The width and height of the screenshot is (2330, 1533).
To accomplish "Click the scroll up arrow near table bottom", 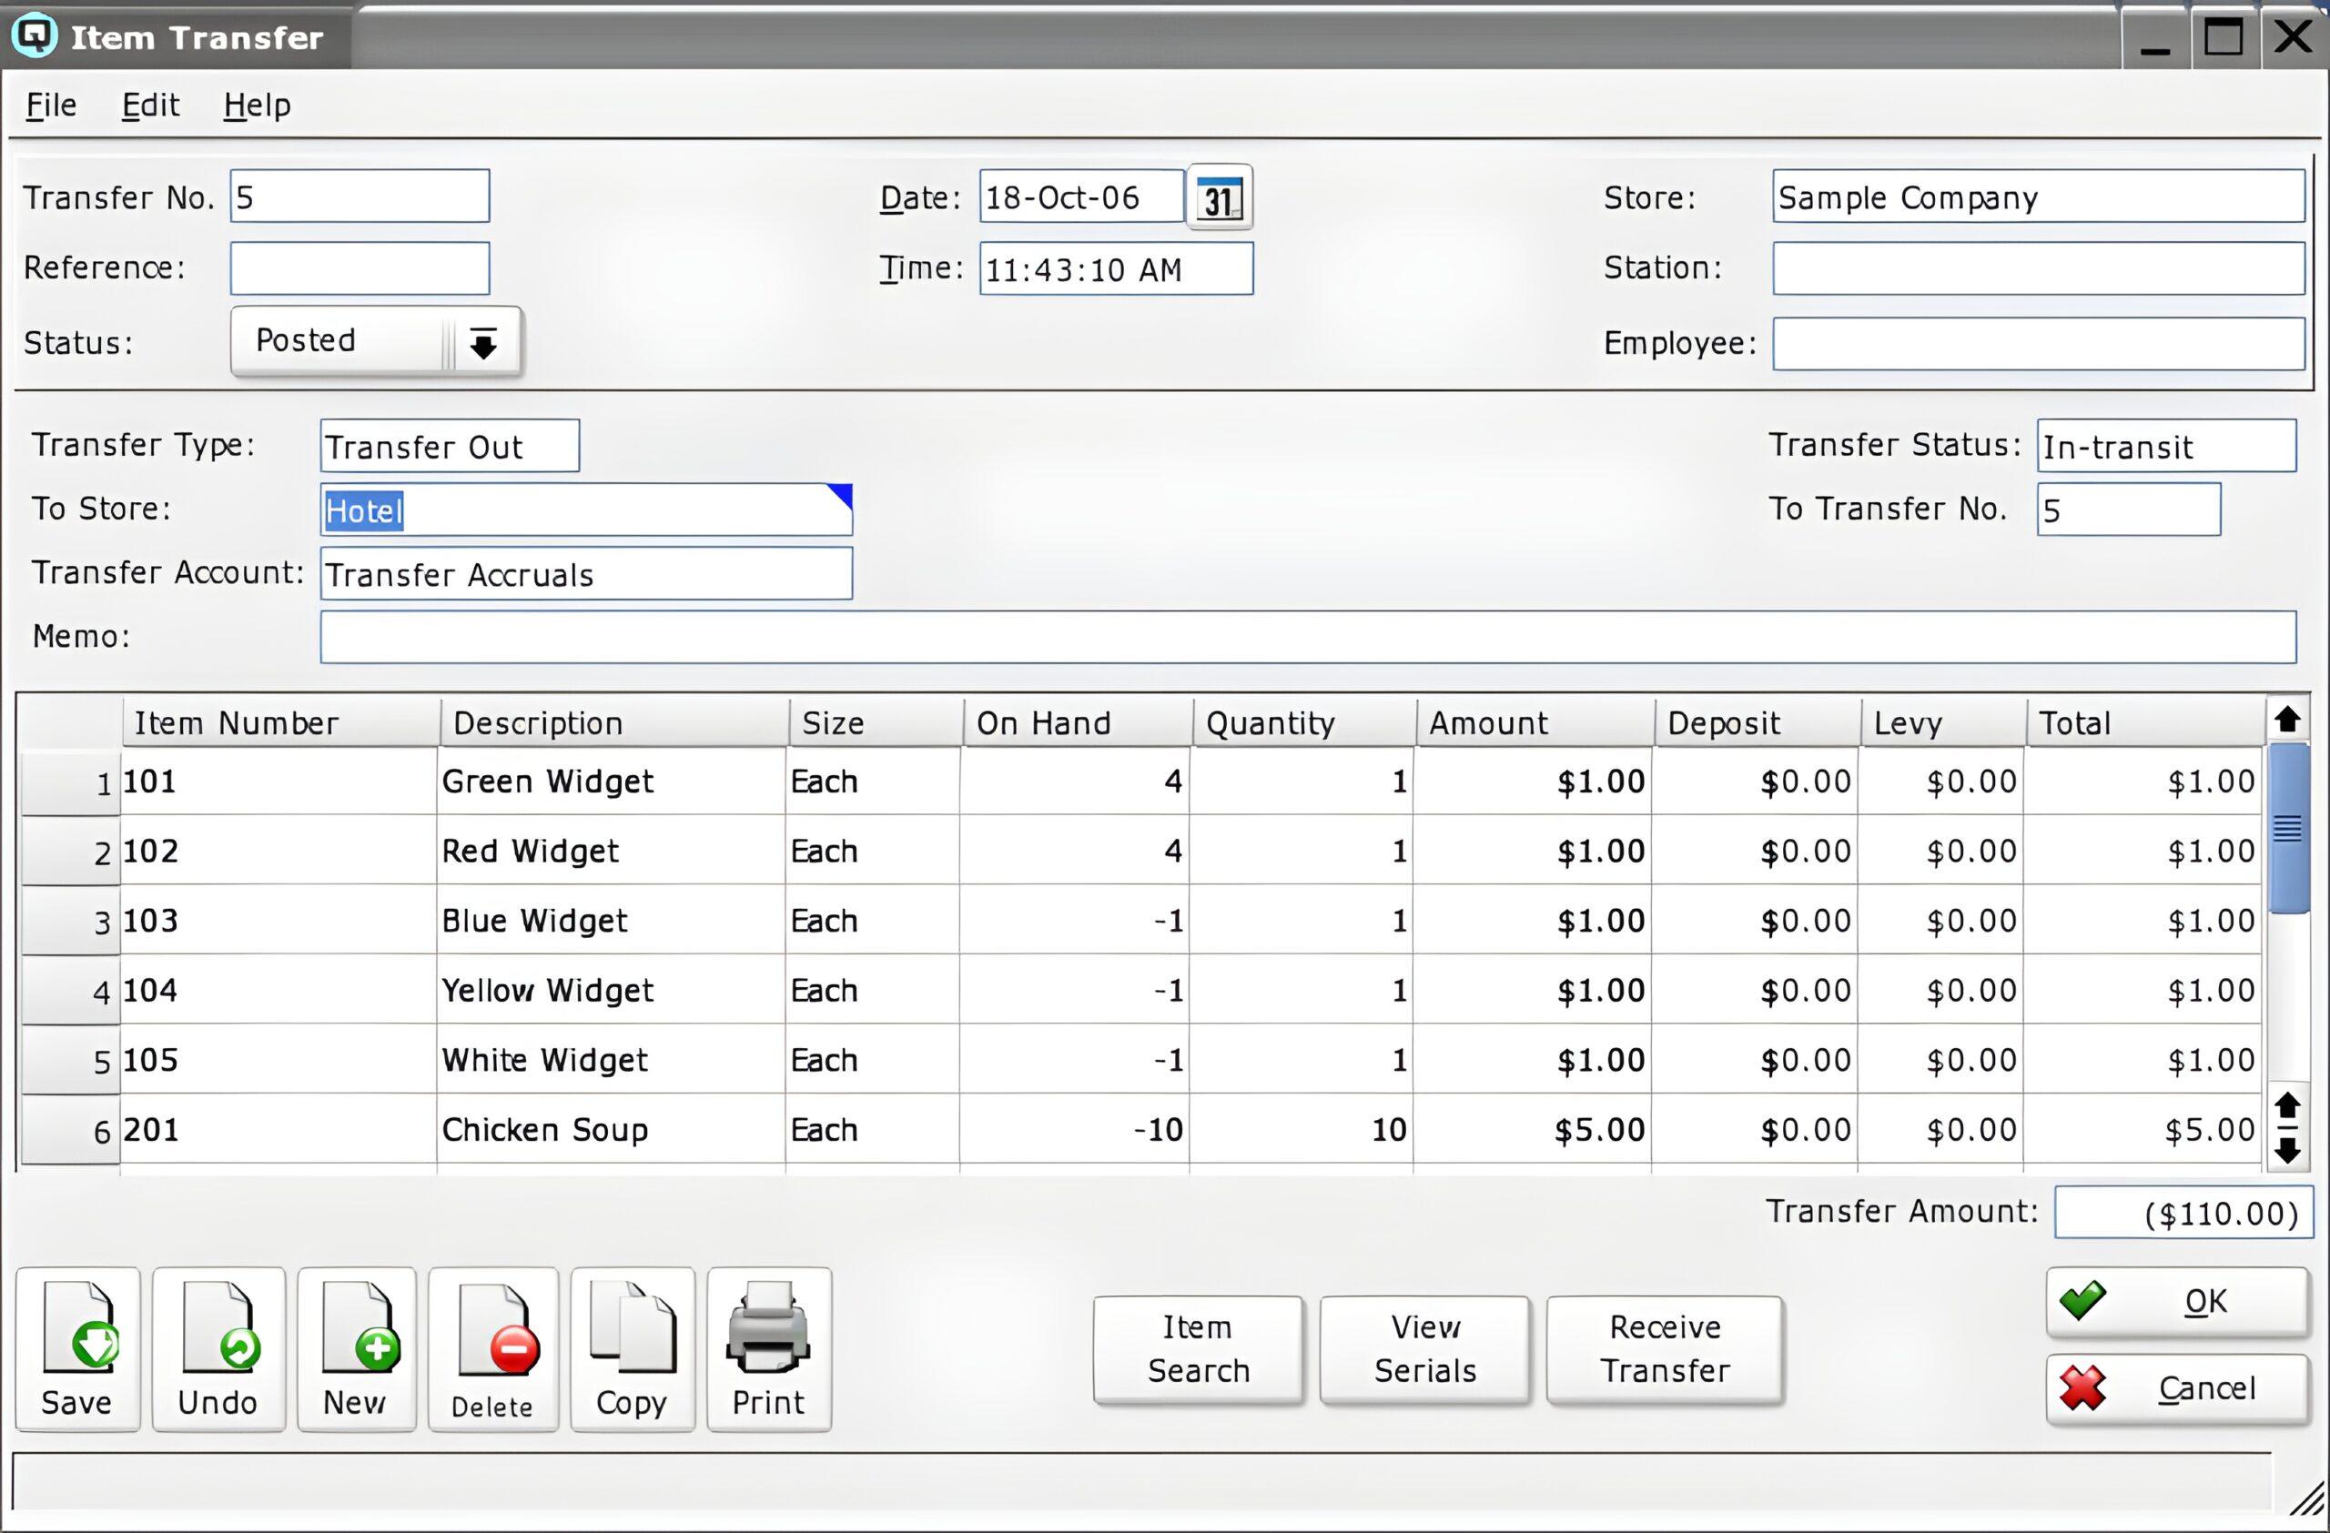I will point(2287,1105).
